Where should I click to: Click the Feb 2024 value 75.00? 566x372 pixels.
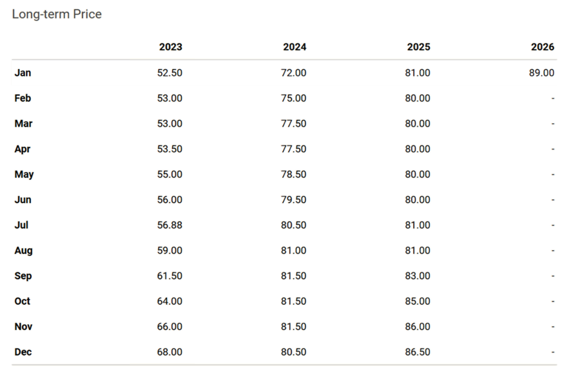(294, 98)
